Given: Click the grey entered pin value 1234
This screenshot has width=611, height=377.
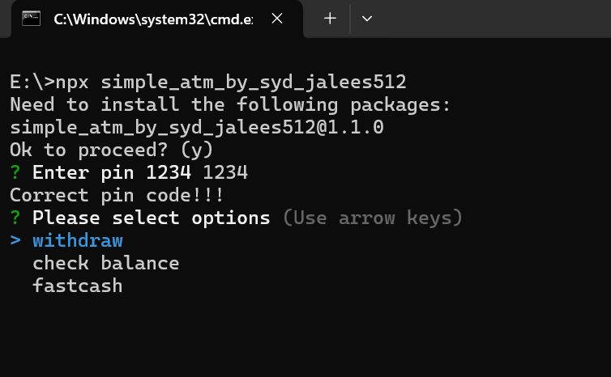Looking at the screenshot, I should pyautogui.click(x=225, y=172).
